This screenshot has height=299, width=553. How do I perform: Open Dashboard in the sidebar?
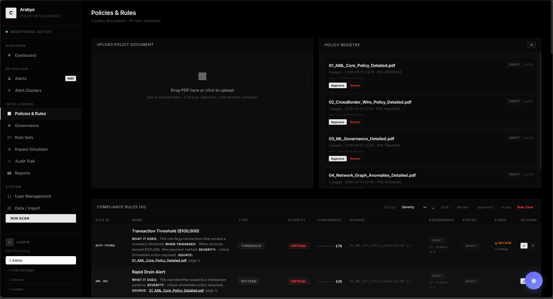coord(41,55)
